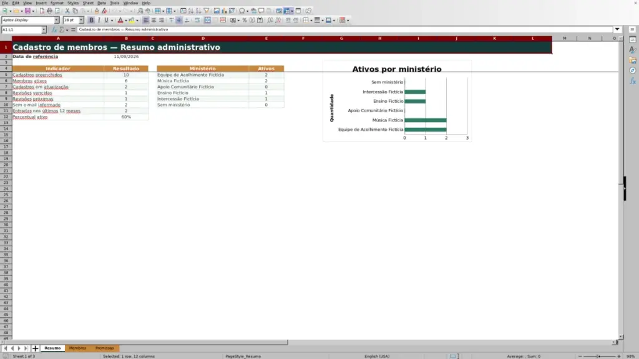Insert a chart using the chart icon
The height and width of the screenshot is (359, 639).
(x=224, y=11)
